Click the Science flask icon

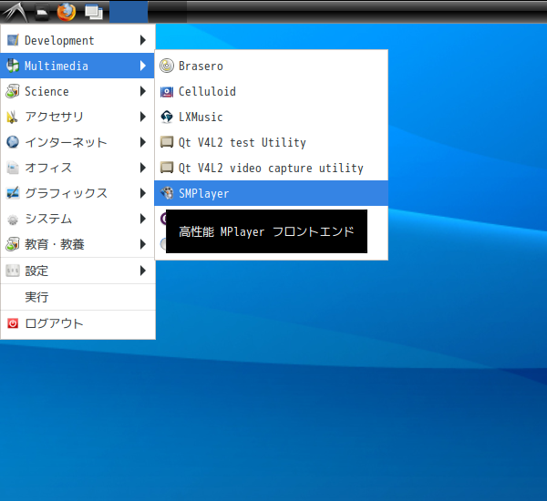(13, 91)
